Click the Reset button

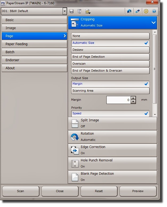tap(99, 191)
